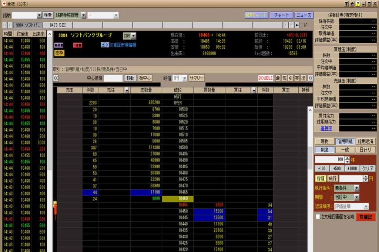Click the 中心値段 input field

[113, 78]
